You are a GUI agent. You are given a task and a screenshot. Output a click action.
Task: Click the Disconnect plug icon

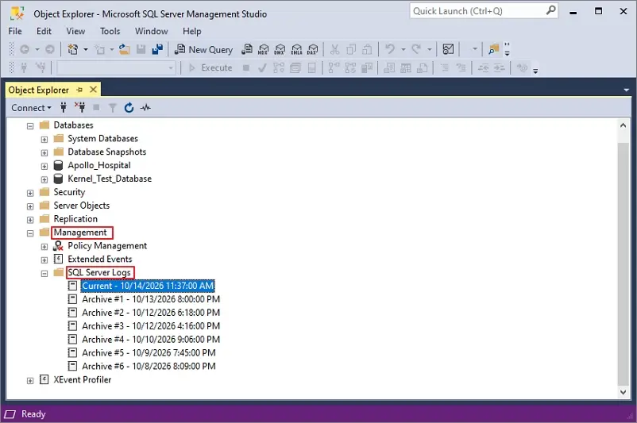click(80, 108)
